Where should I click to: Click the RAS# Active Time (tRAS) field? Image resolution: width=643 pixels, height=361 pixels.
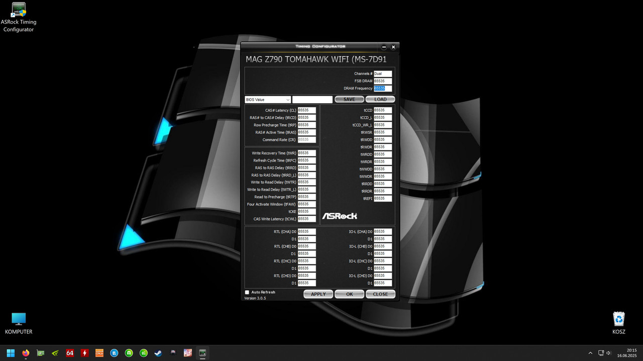[307, 132]
